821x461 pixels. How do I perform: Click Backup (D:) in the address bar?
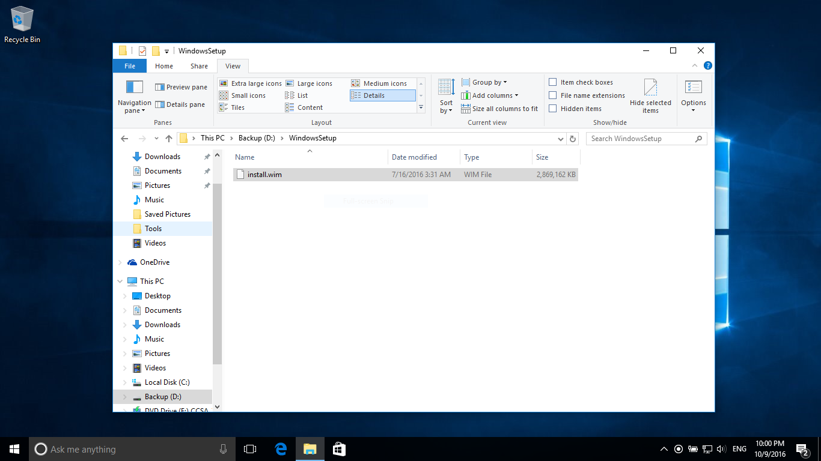click(x=257, y=138)
